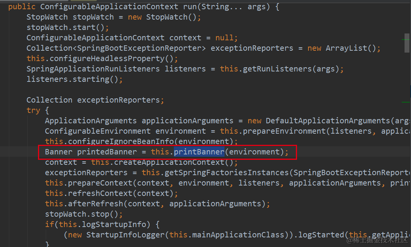Click the afterRefresh method call
Image resolution: width=411 pixels, height=247 pixels.
coord(96,204)
